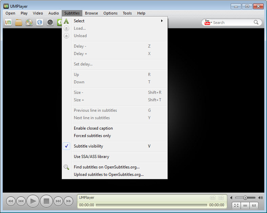Choose Upload subtitles to OpenSubtitles.org...

(x=115, y=175)
